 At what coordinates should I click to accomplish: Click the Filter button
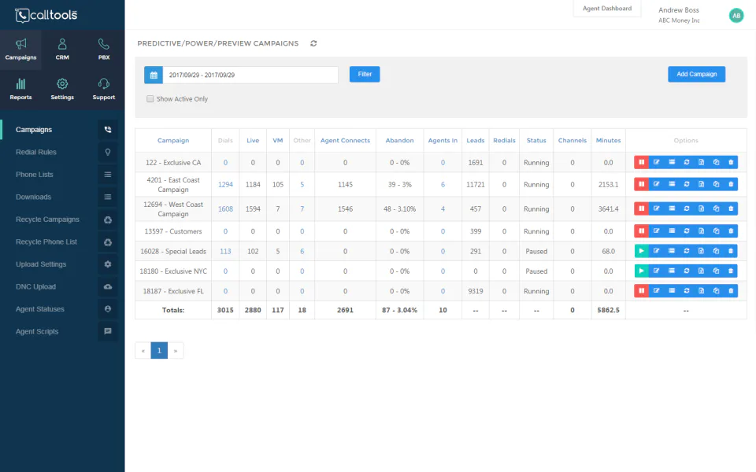click(x=365, y=74)
